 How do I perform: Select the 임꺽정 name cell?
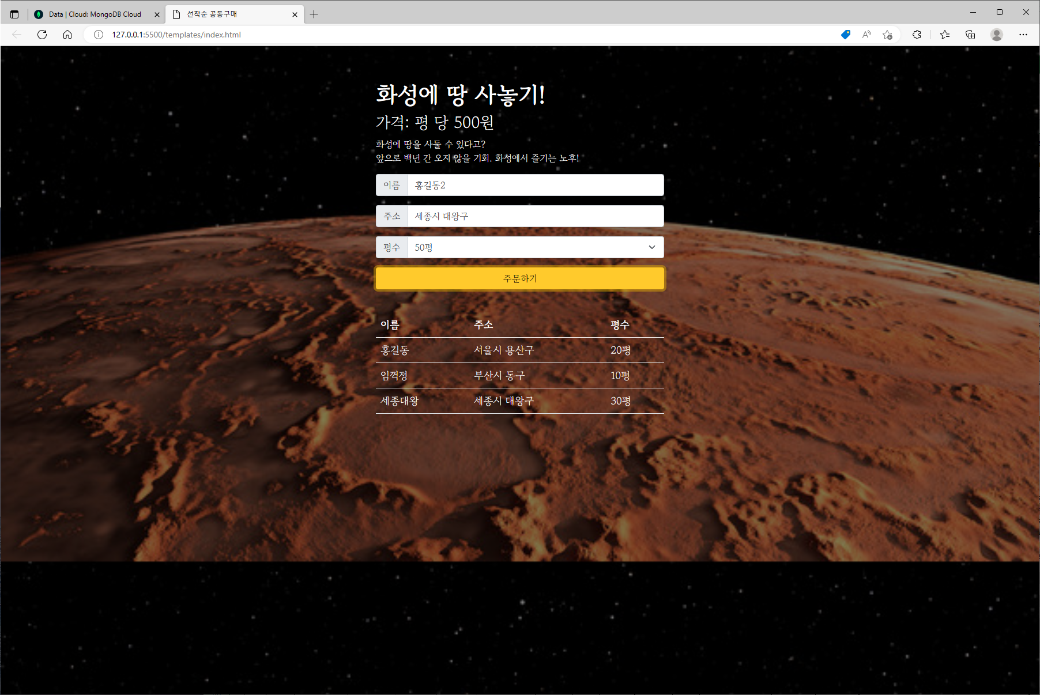[394, 375]
